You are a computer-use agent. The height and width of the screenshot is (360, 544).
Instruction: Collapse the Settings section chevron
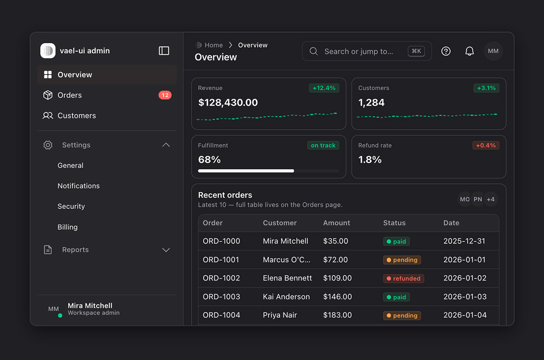(166, 145)
